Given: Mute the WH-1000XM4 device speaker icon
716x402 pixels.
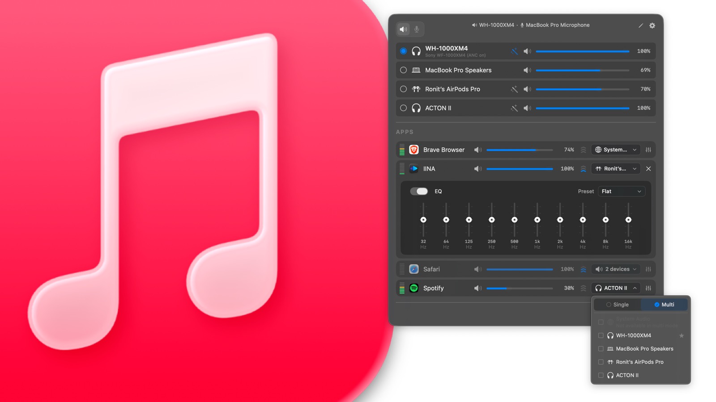Looking at the screenshot, I should click(x=527, y=51).
